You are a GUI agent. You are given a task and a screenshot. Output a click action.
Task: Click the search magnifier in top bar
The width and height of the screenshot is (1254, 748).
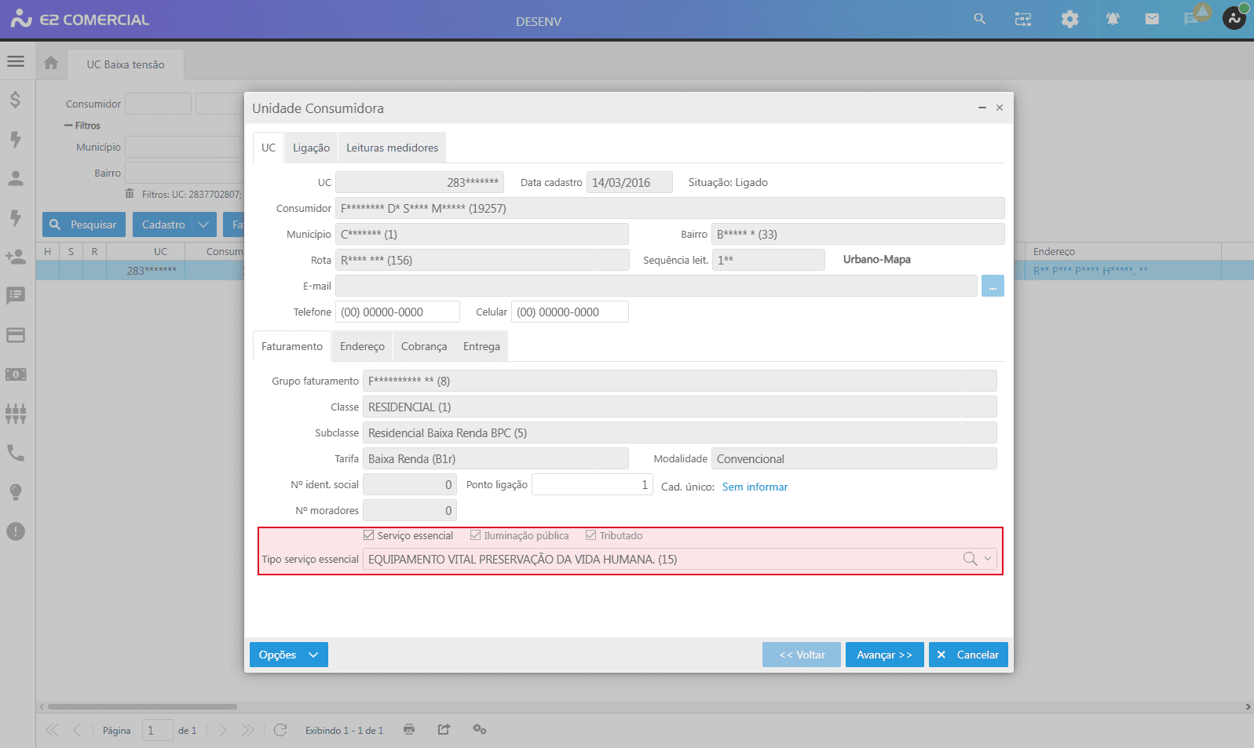(979, 19)
